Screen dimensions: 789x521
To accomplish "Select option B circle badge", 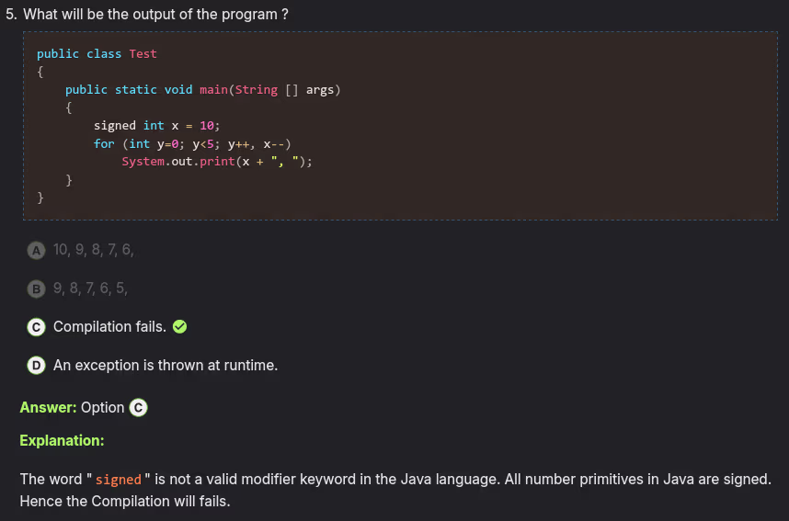I will pos(36,289).
